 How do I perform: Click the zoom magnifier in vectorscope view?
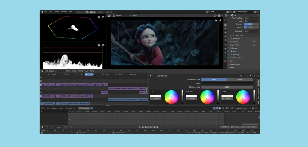pos(103,17)
